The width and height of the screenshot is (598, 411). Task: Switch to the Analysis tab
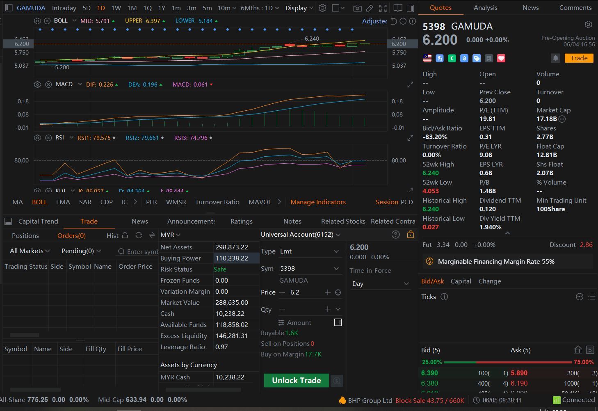pyautogui.click(x=485, y=7)
